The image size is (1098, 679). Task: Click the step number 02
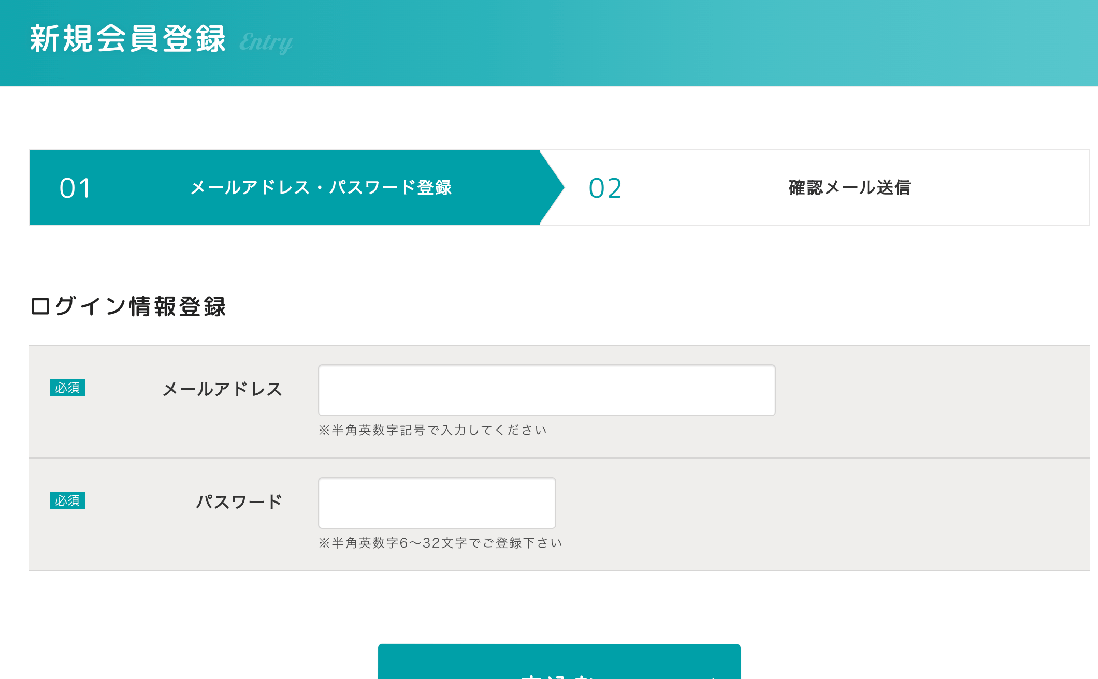(605, 188)
